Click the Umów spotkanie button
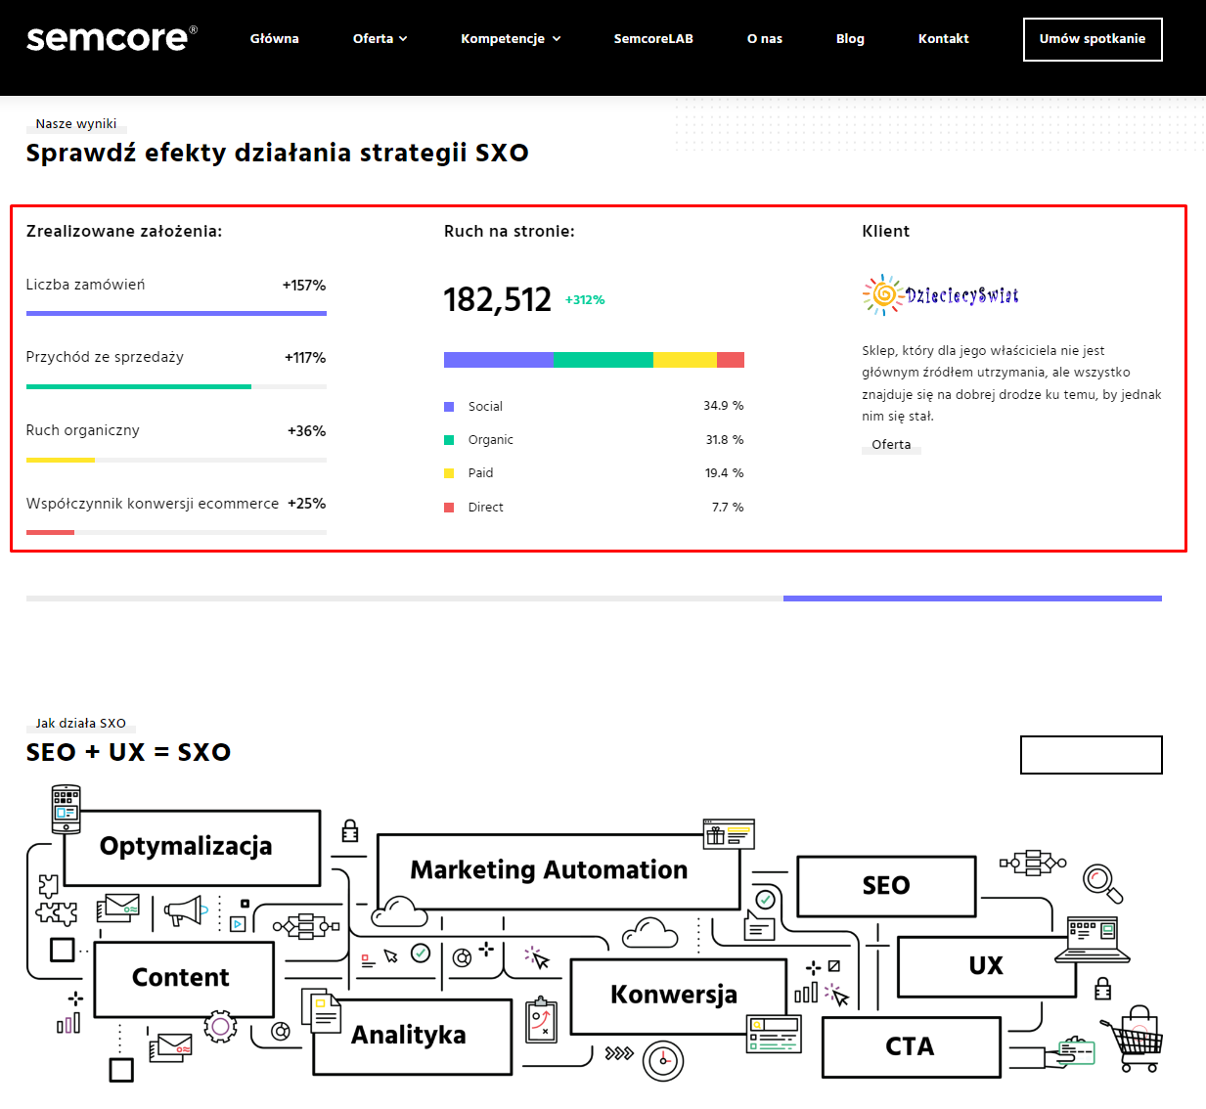1206x1109 pixels. pos(1093,39)
